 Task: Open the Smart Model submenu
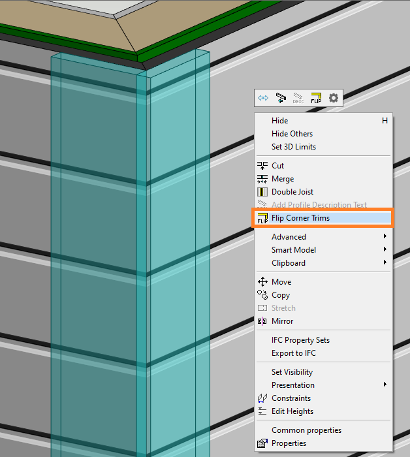click(294, 250)
